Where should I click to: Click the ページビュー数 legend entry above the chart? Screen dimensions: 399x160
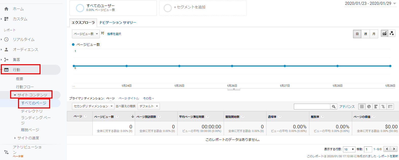[86, 44]
